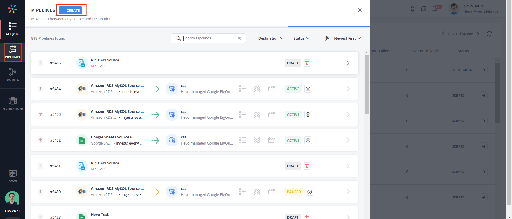The width and height of the screenshot is (512, 219).
Task: Click the Status column header in background
Action: (463, 51)
